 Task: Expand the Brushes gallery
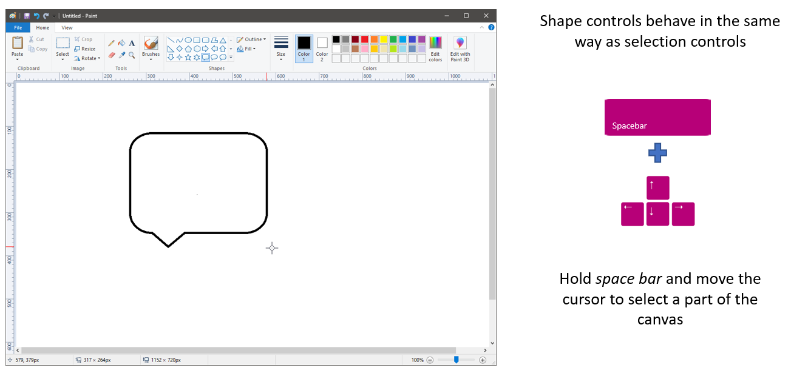pos(150,58)
